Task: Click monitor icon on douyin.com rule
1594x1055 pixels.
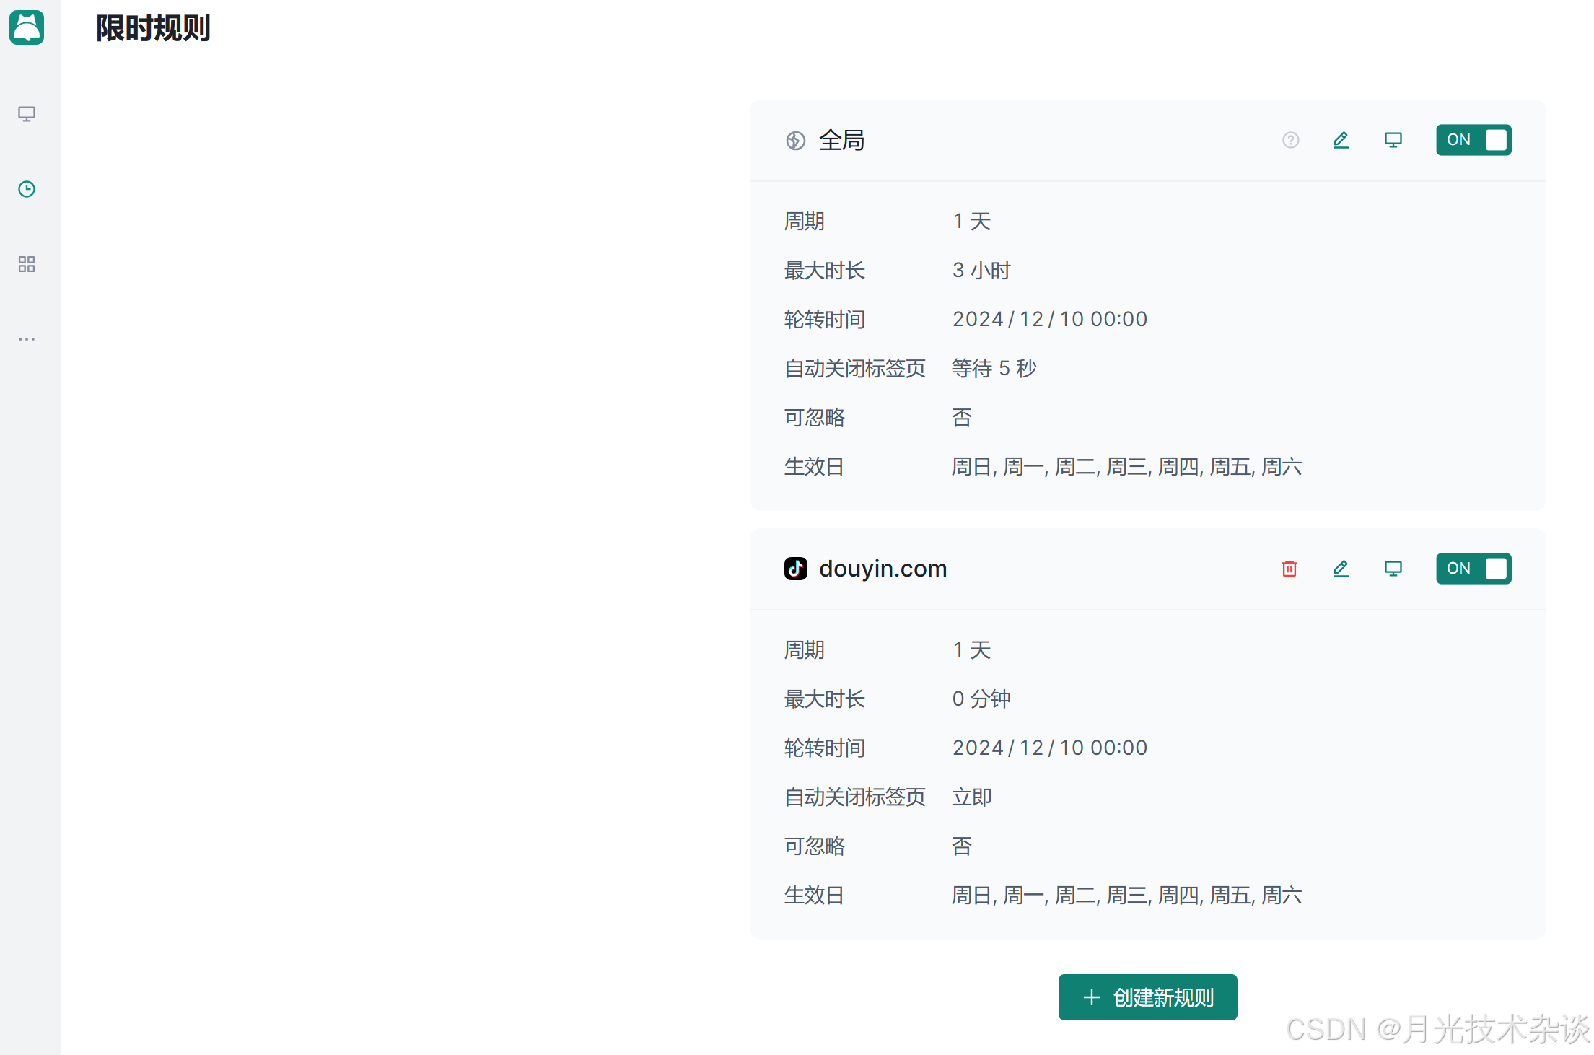Action: [1393, 569]
